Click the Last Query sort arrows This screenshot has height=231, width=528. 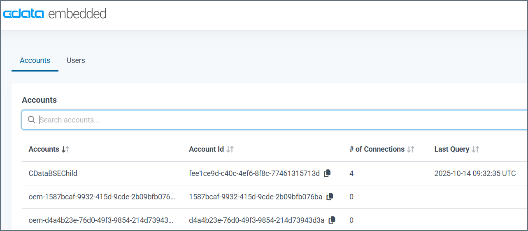click(x=475, y=150)
